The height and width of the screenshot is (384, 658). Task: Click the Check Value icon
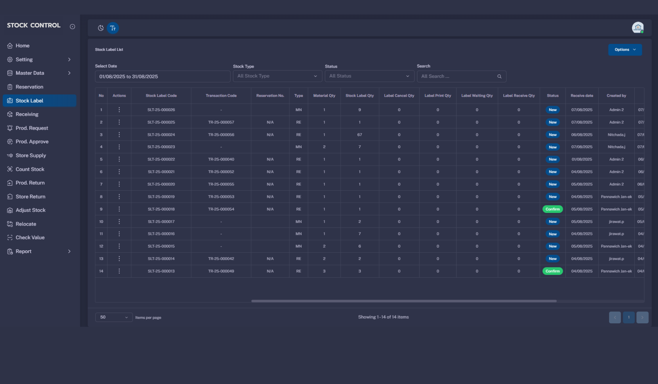point(10,238)
